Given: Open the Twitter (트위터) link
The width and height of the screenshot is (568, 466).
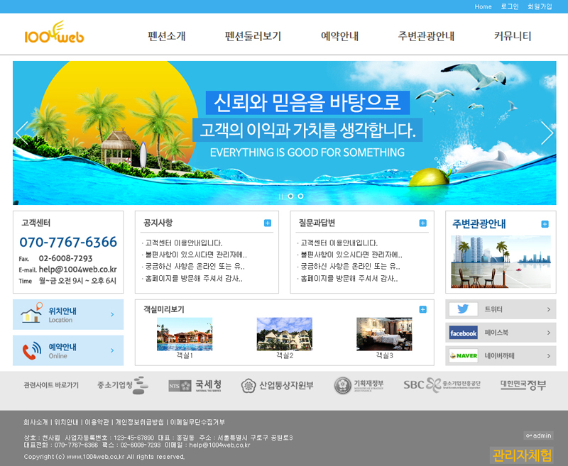Looking at the screenshot, I should click(x=501, y=309).
